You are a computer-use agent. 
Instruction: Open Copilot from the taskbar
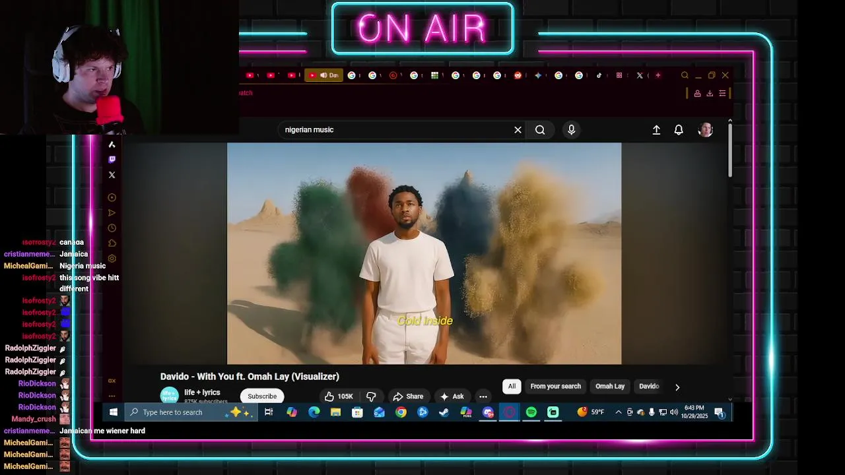292,412
